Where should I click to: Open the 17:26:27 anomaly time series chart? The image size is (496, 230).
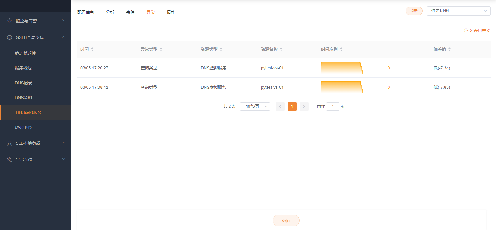(x=352, y=68)
